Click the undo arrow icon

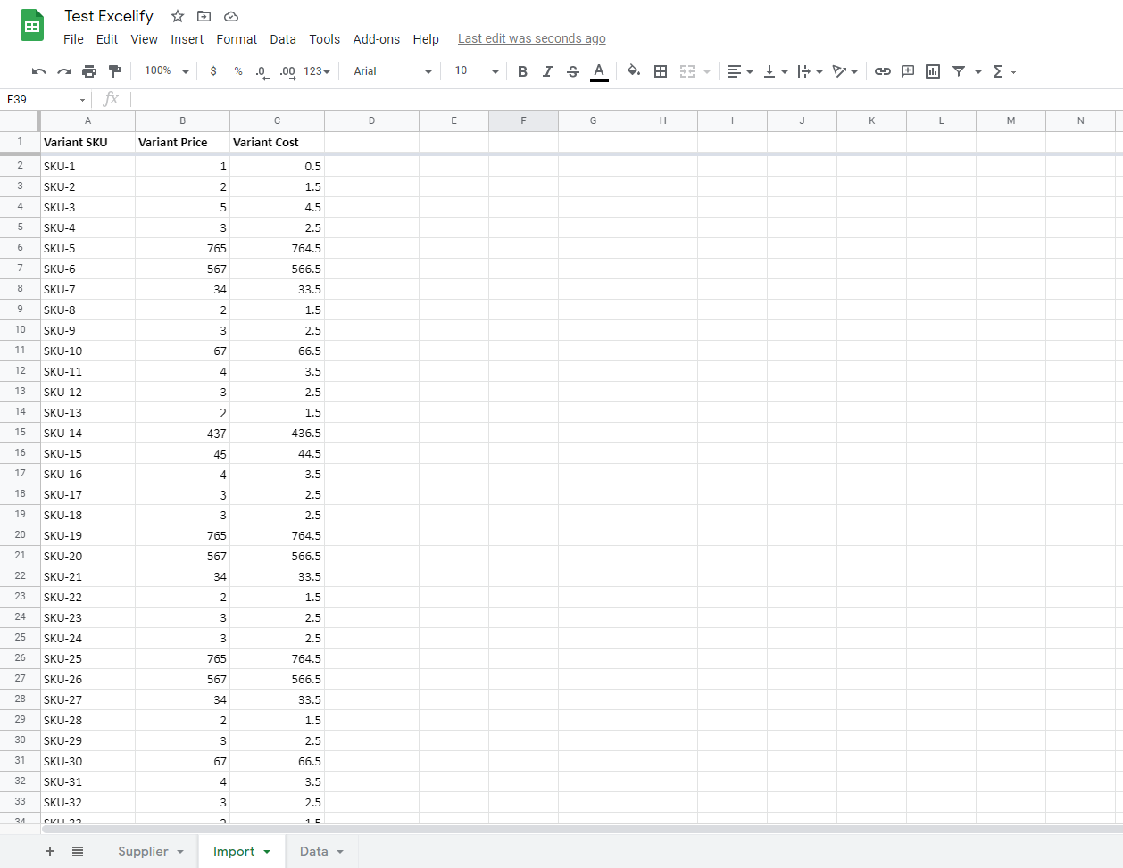pos(38,71)
